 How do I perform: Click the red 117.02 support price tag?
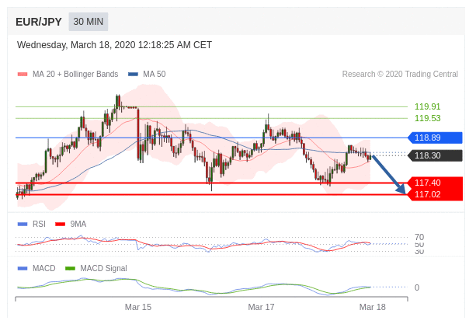pyautogui.click(x=435, y=194)
